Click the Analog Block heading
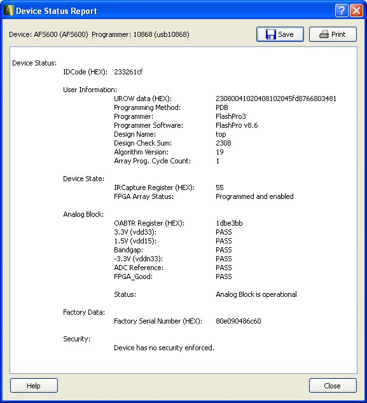Image resolution: width=367 pixels, height=403 pixels. coord(83,214)
